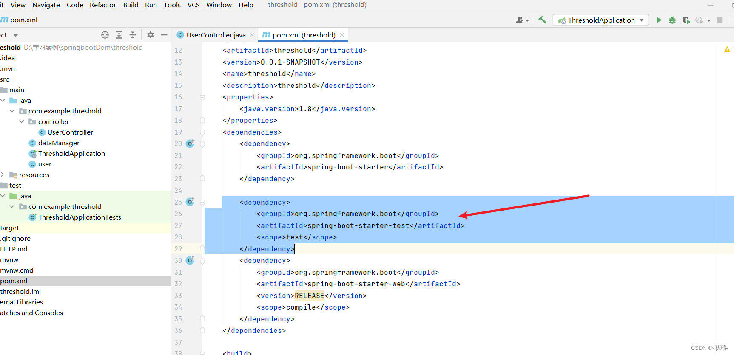Close the pom.xml (threshold) tab
The width and height of the screenshot is (734, 355).
(342, 35)
